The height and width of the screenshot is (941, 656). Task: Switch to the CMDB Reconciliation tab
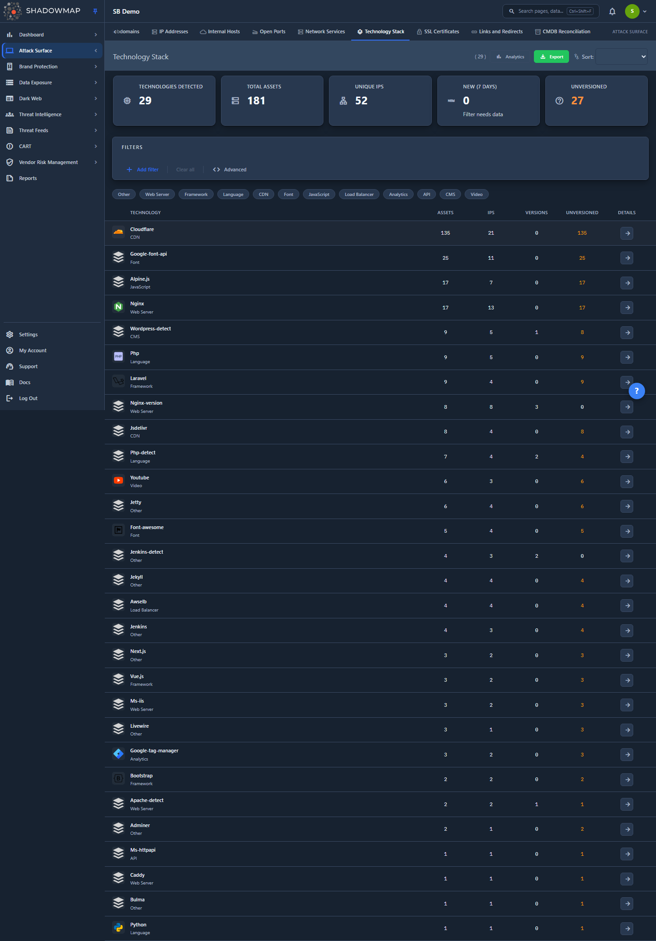563,32
